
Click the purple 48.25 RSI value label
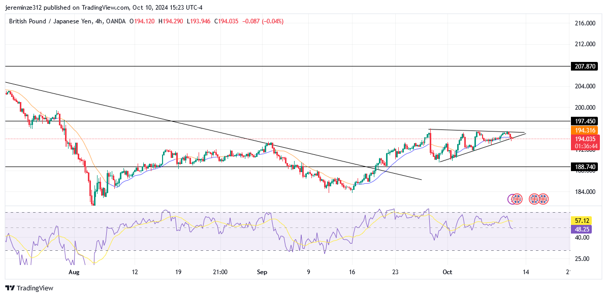coord(582,229)
